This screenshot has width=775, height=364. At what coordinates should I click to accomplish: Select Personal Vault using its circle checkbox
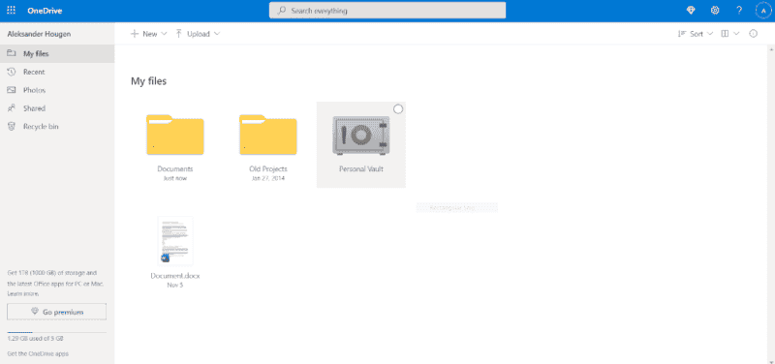tap(398, 109)
